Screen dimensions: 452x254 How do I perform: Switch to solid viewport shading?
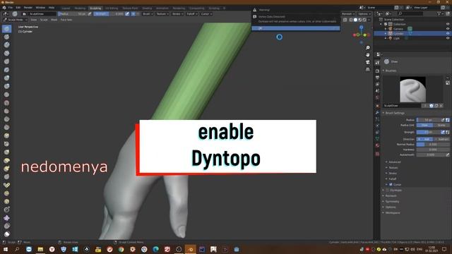tap(355, 20)
